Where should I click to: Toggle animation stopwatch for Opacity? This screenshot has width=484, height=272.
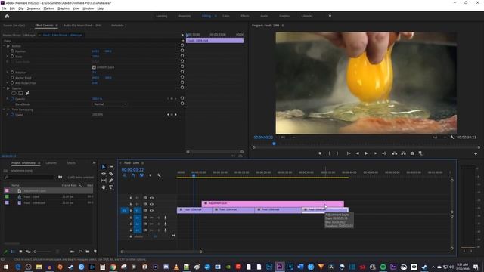coord(12,99)
